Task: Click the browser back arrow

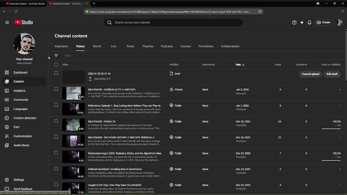Action: click(x=4, y=12)
